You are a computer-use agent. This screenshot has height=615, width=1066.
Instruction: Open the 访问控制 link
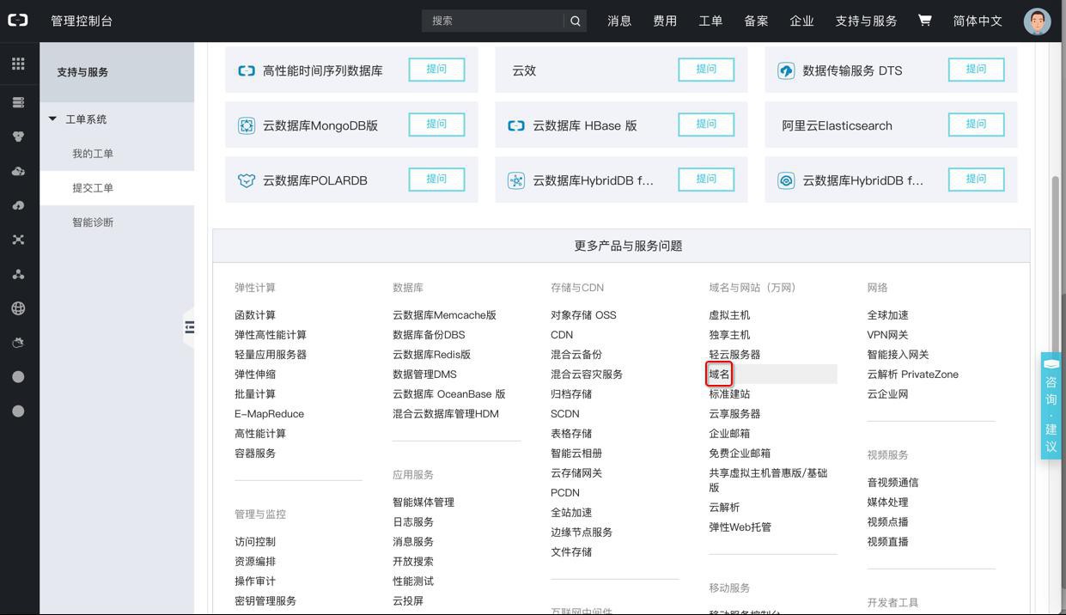(255, 542)
